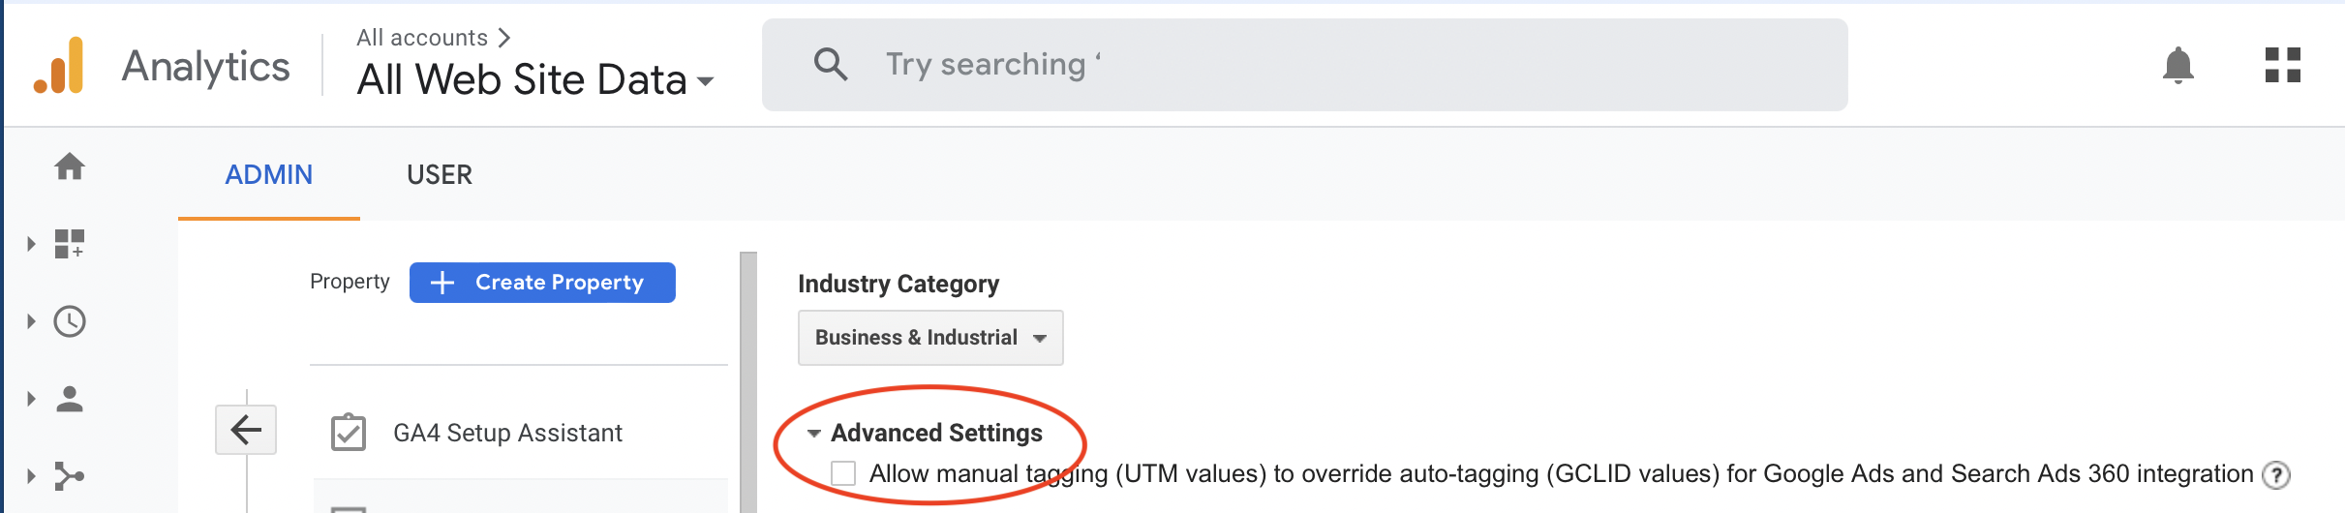
Task: Click Create Property button
Action: click(x=542, y=283)
